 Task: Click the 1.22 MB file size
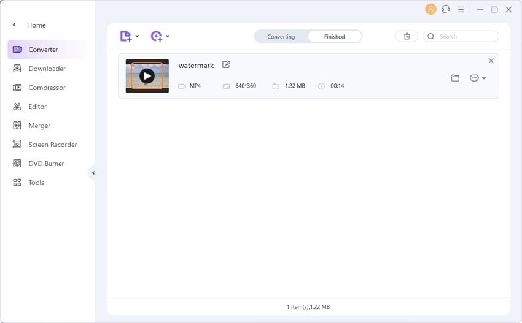tap(295, 86)
